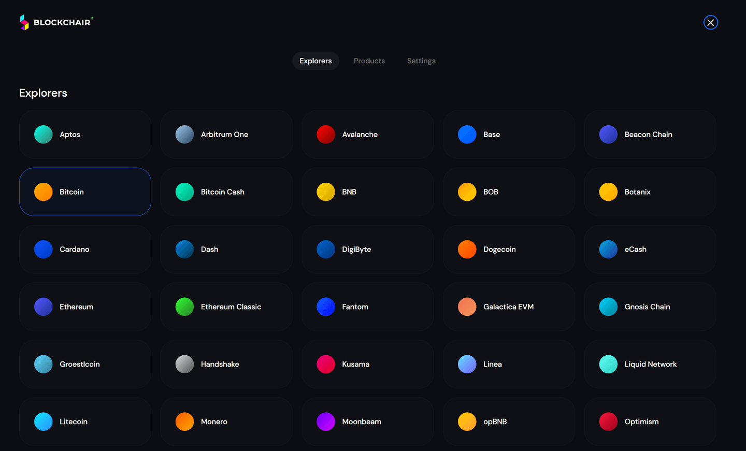Click the teal Aptos icon
This screenshot has width=746, height=451.
[44, 134]
